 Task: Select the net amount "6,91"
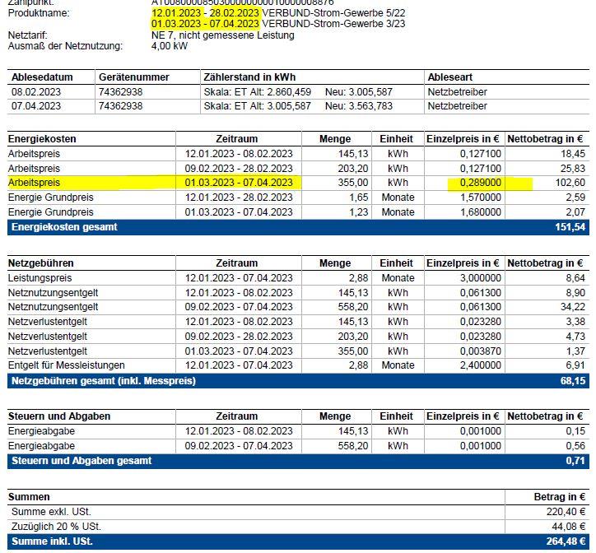575,365
